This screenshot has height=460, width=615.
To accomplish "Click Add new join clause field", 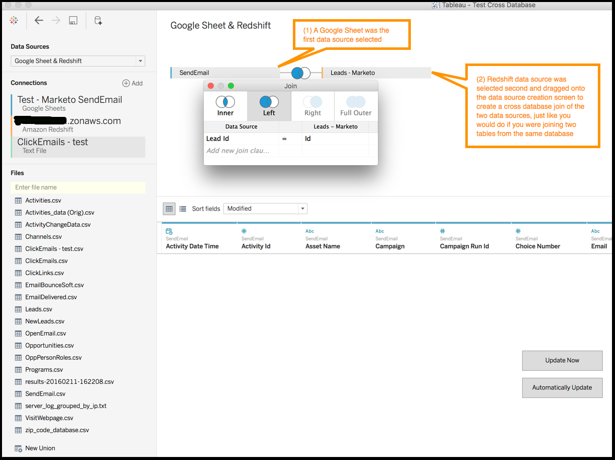I will pos(238,151).
